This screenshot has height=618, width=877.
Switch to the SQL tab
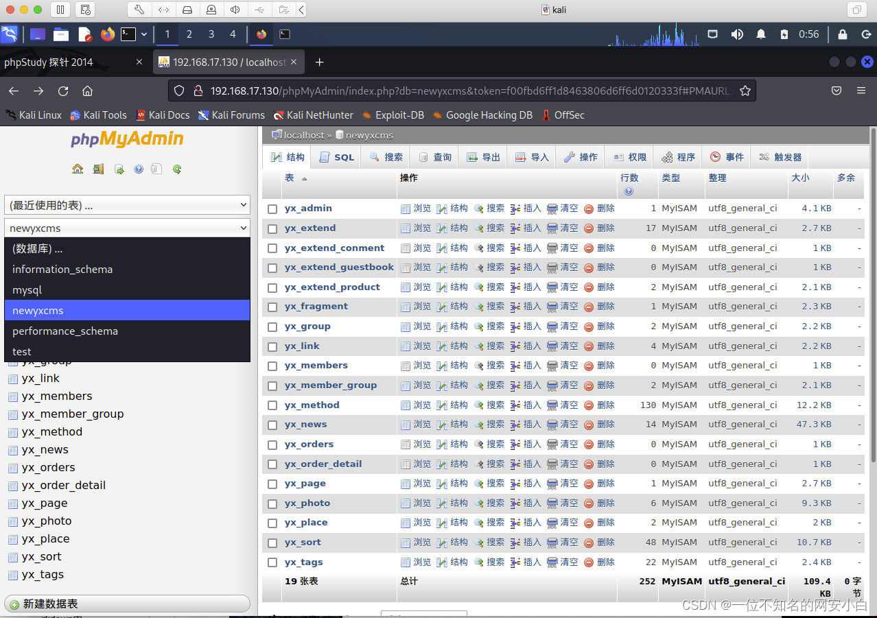(337, 157)
